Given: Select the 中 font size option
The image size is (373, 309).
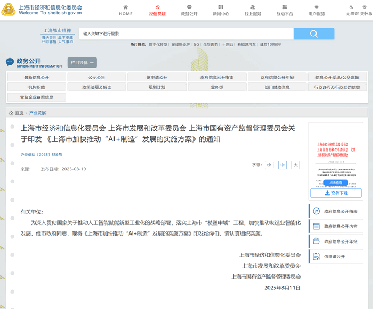Looking at the screenshot, I should [282, 165].
